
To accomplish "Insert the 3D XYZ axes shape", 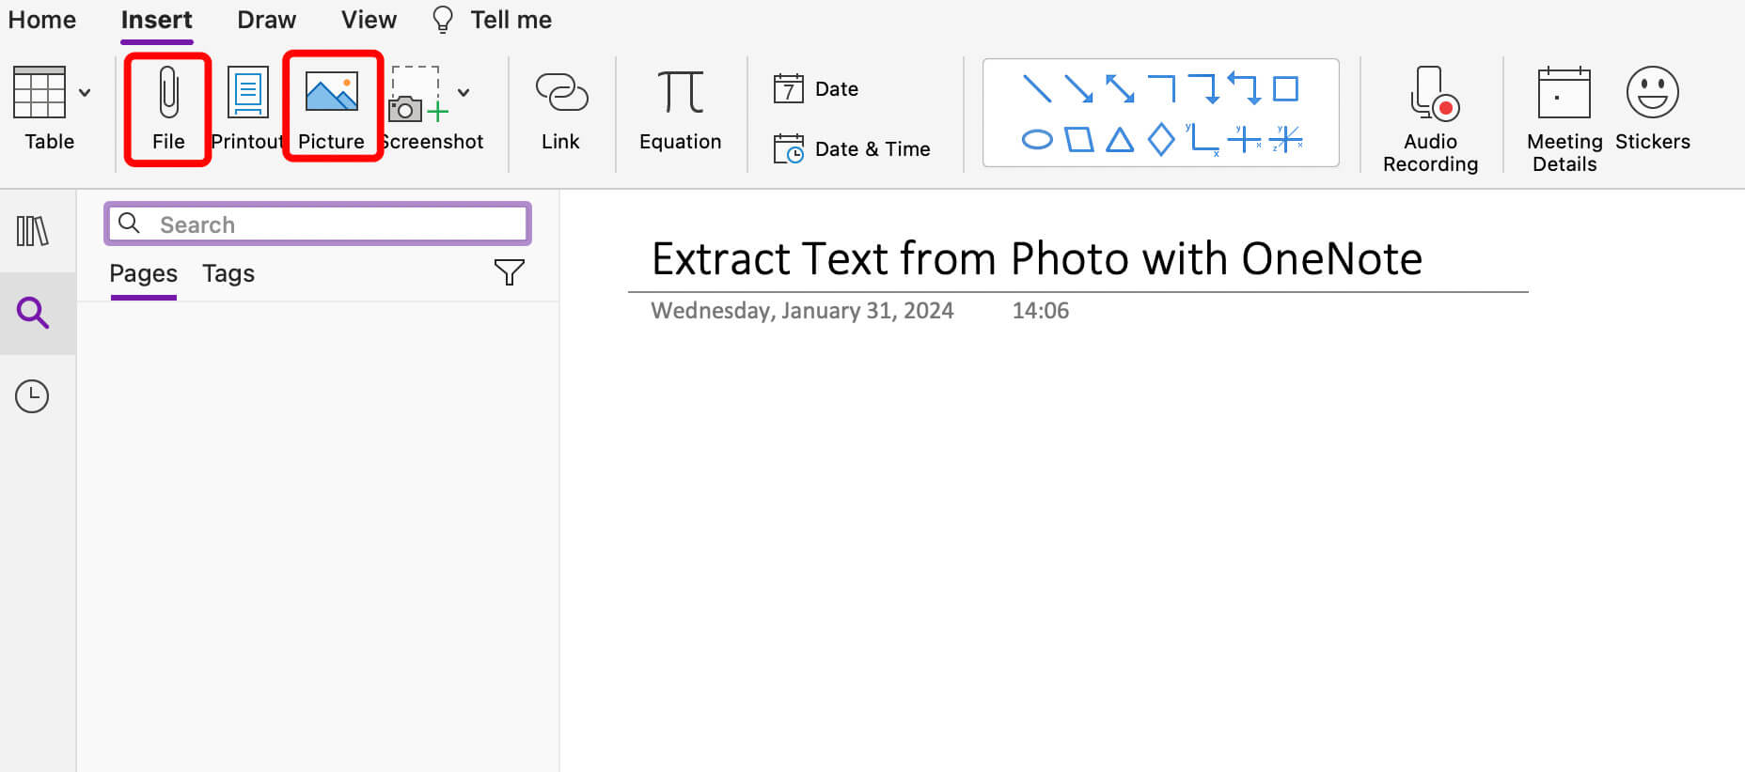I will pos(1285,140).
